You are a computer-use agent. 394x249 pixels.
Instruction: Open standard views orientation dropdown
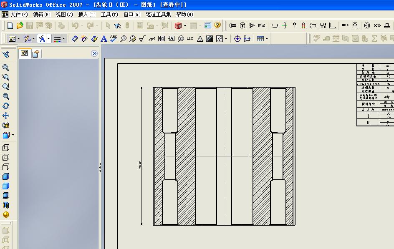click(13, 135)
